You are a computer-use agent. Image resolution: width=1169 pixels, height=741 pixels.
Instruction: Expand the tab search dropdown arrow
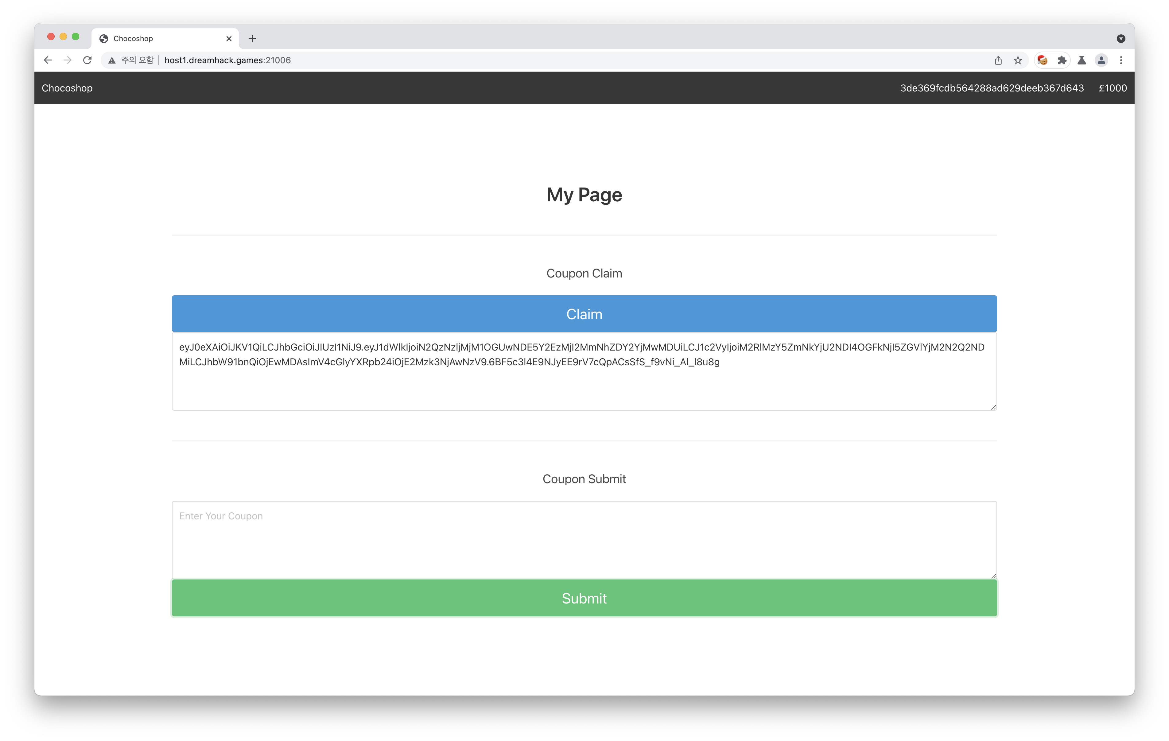coord(1121,39)
